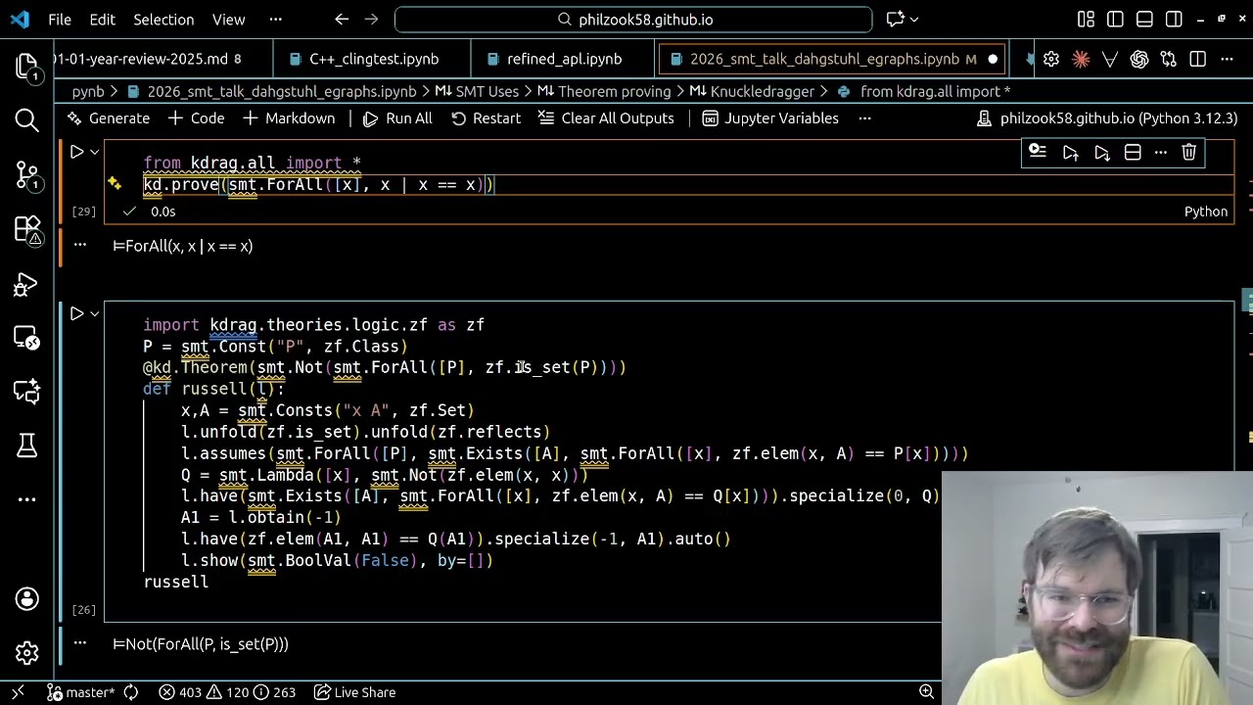Click the inverted-A icon in editor actions
The width and height of the screenshot is (1253, 705).
(1110, 59)
